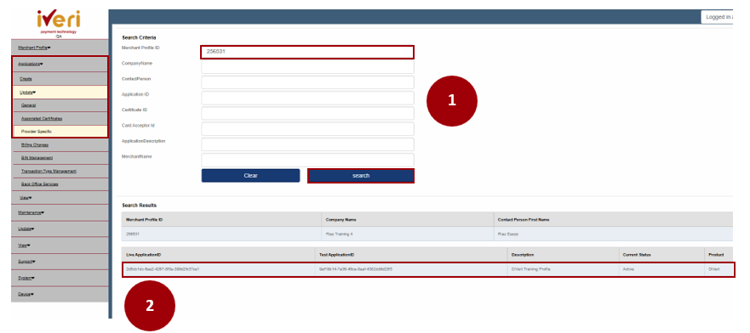
Task: Click the Logged in button at top right
Action: [717, 17]
